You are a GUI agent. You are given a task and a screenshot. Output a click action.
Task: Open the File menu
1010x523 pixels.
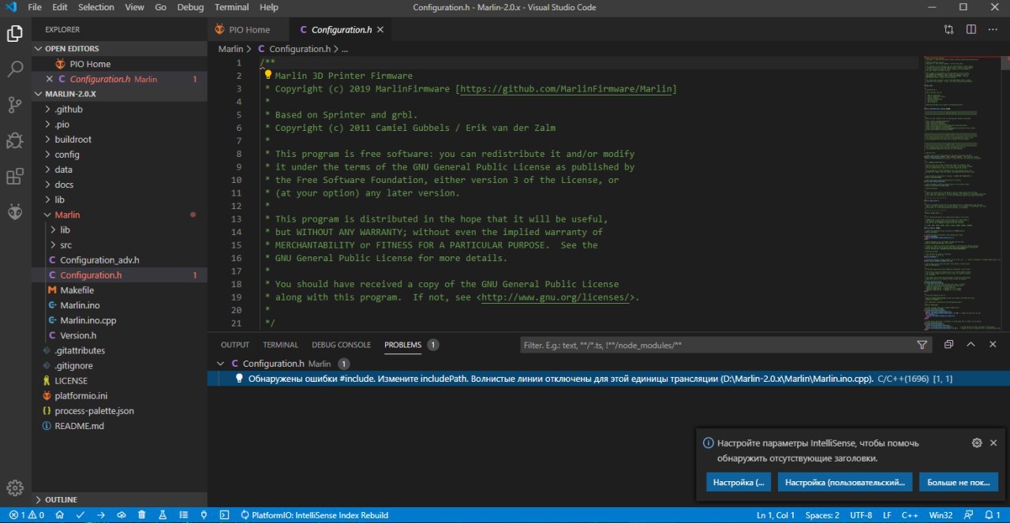35,7
